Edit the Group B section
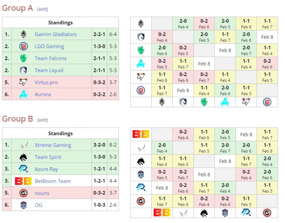The height and width of the screenshot is (223, 285). (x=42, y=120)
